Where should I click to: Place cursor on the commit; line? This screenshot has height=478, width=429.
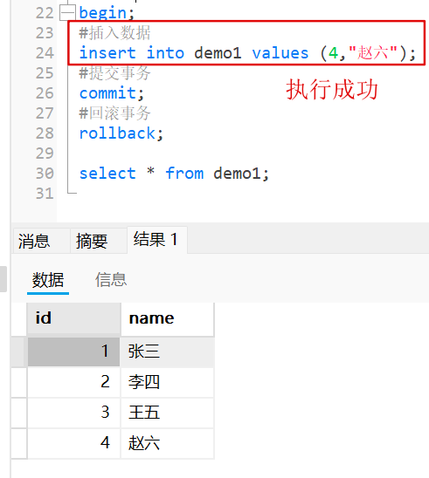[112, 93]
